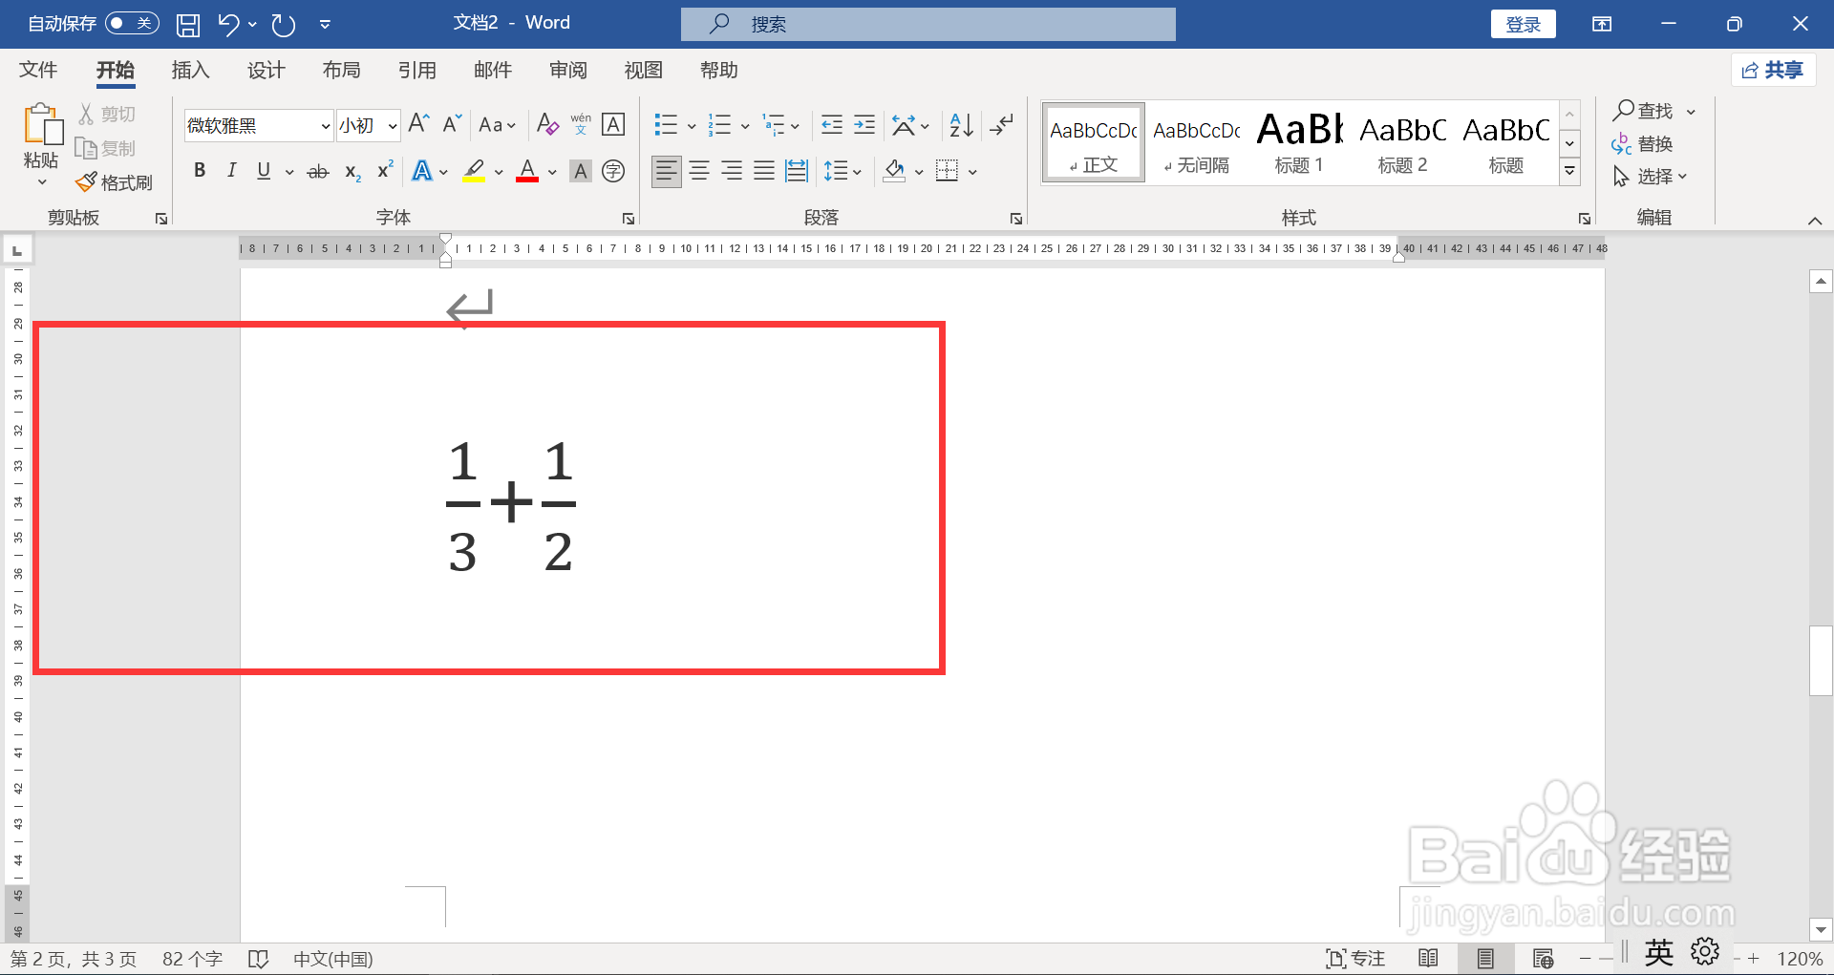Click the increase indent icon
1834x975 pixels.
tap(864, 124)
